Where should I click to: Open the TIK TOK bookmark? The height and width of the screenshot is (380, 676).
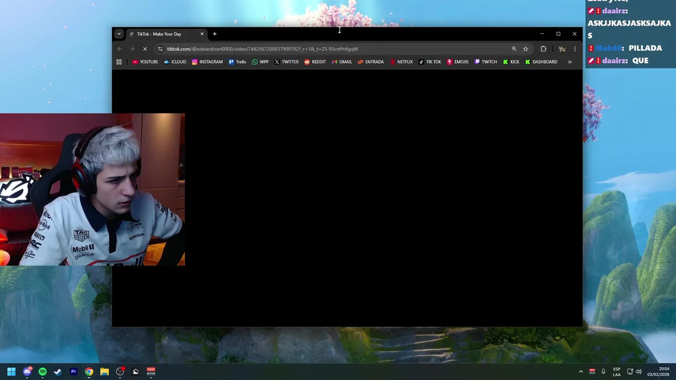point(430,62)
